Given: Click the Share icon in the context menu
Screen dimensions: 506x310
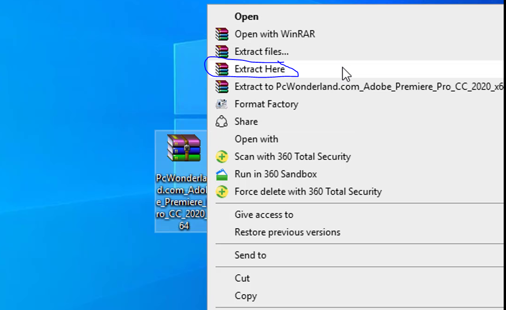Looking at the screenshot, I should click(222, 121).
